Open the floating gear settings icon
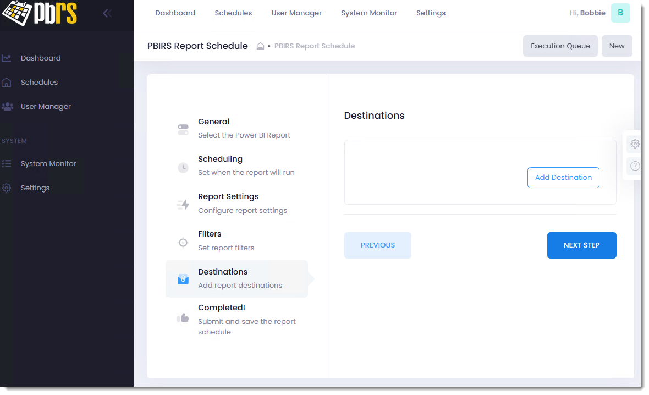This screenshot has height=395, width=649. pos(635,144)
